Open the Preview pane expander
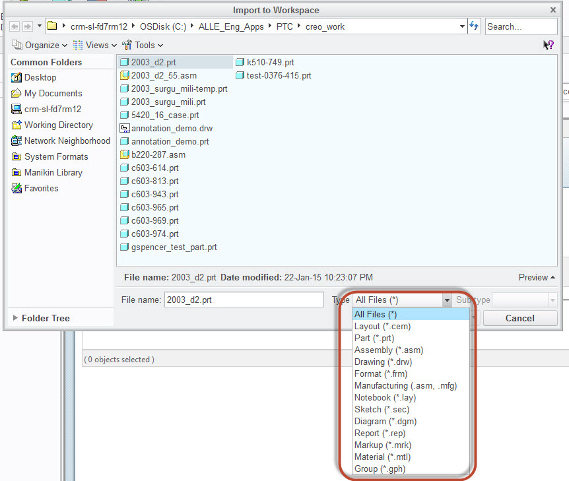 [x=535, y=278]
